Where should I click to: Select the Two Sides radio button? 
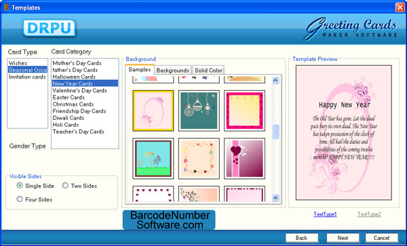coord(65,186)
